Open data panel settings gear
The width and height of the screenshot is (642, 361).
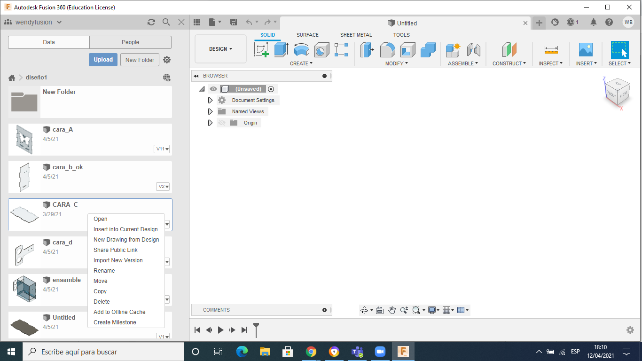click(x=167, y=60)
